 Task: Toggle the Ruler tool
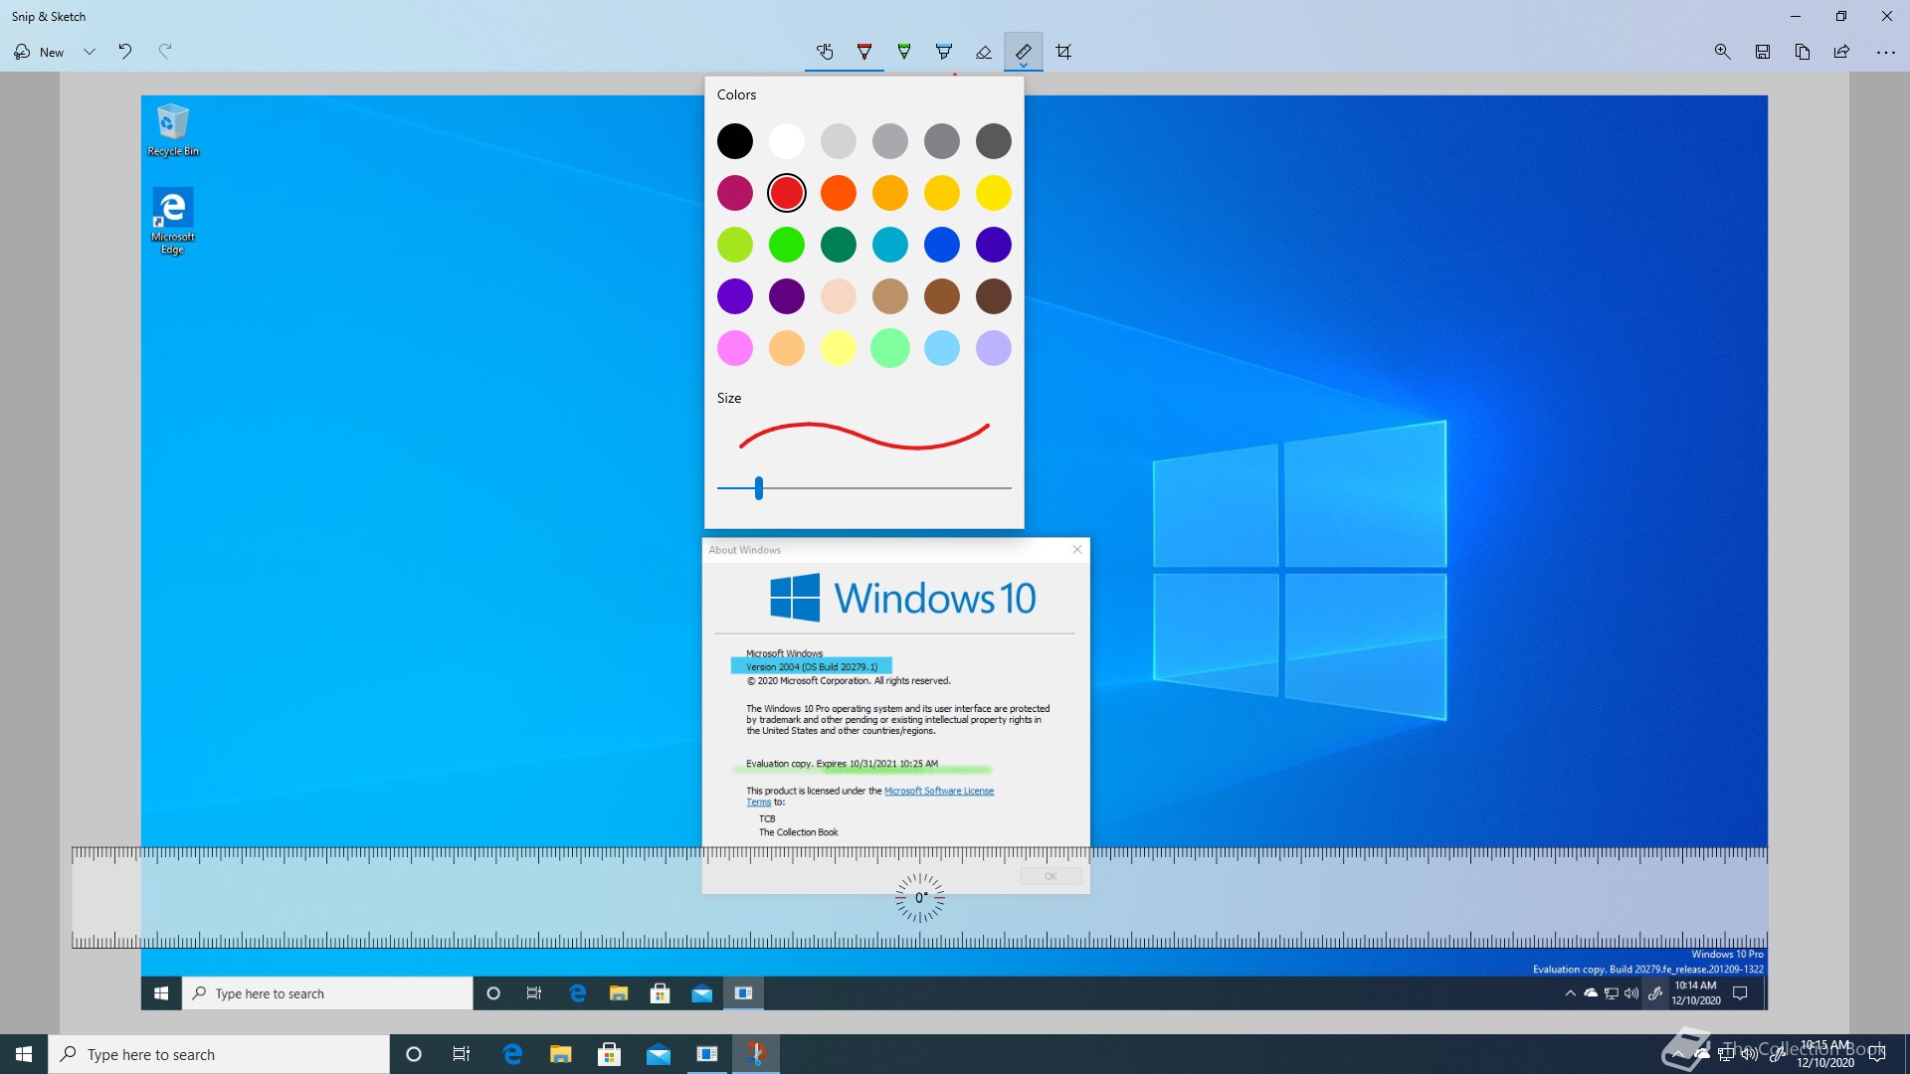[x=1024, y=52]
